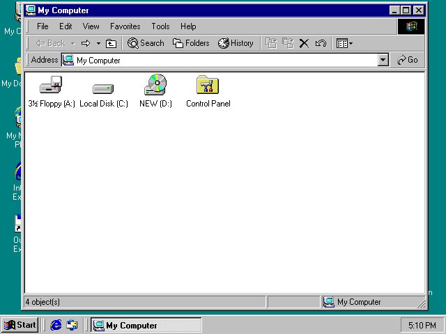Image resolution: width=446 pixels, height=334 pixels.
Task: Select the Local Disk (C:) drive icon
Action: pos(103,88)
